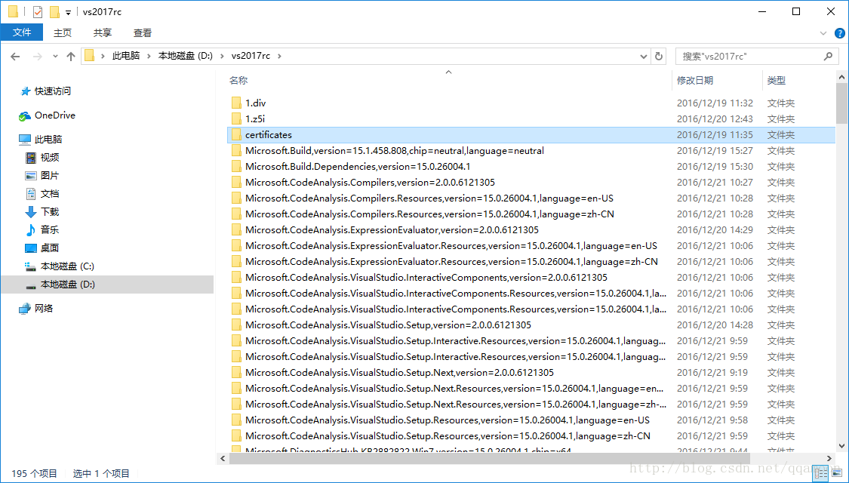Switch to details view icon in status bar
The width and height of the screenshot is (849, 483).
click(821, 474)
